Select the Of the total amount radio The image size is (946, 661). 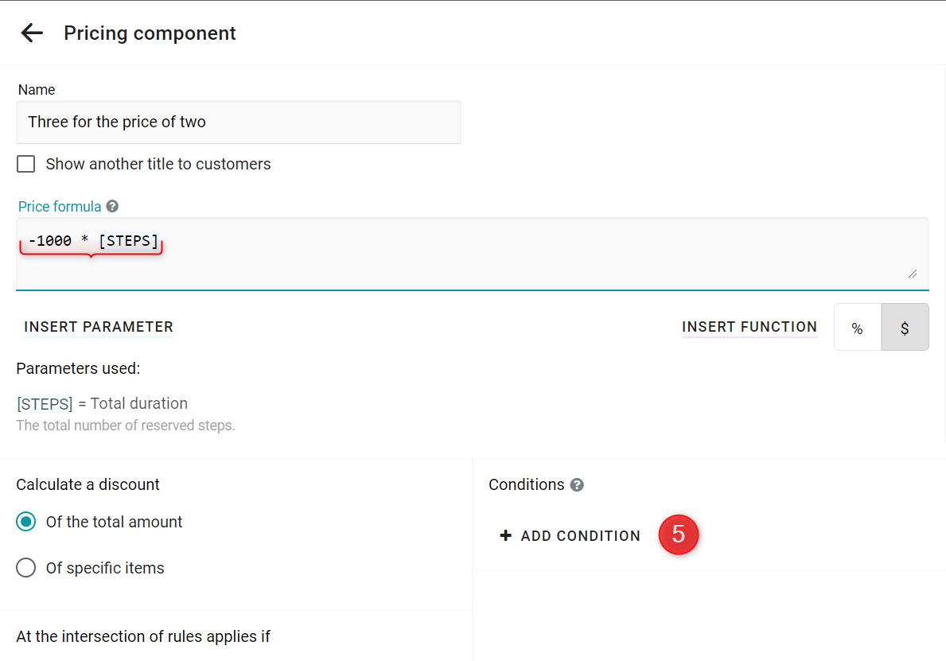click(x=26, y=522)
